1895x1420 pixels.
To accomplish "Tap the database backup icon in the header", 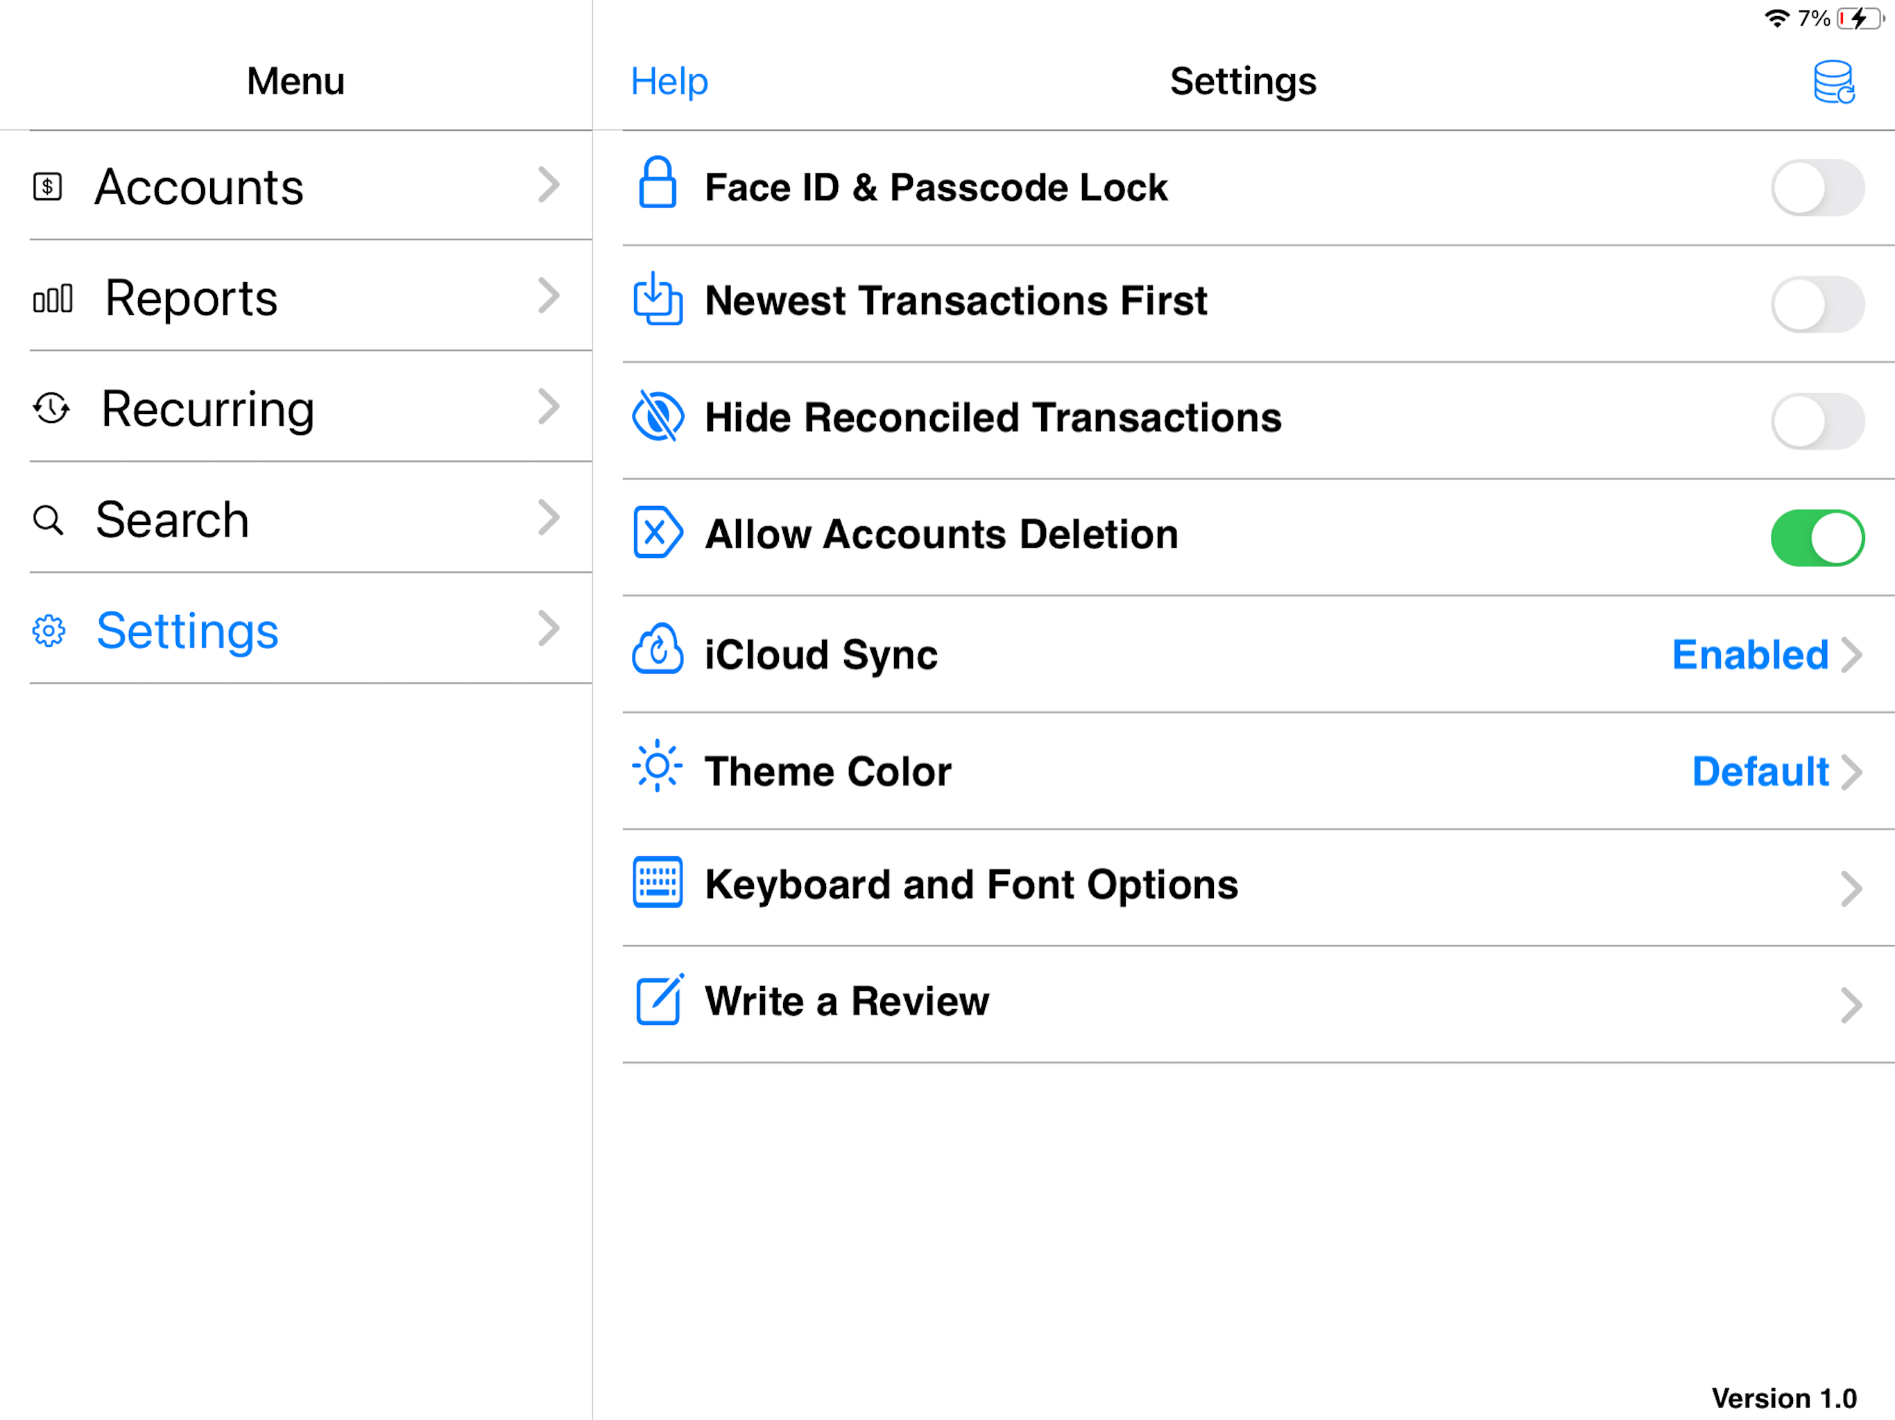I will [1833, 83].
